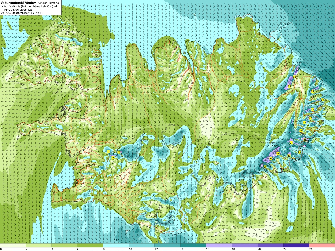Screen dimensions: 335x251
Task: Pick the 6–8 m/s olive green swatch
Action: [x=90, y=246]
